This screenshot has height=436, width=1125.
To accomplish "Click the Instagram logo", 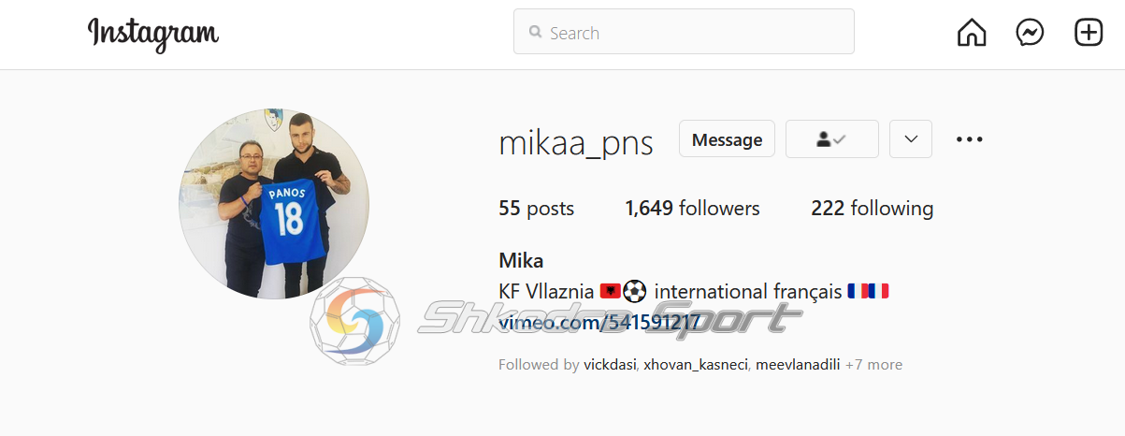I will click(x=153, y=34).
